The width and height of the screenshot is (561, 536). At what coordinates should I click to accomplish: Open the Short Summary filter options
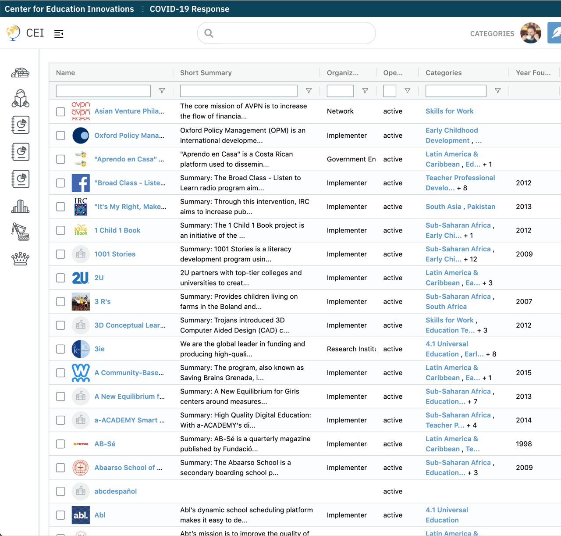(x=309, y=91)
